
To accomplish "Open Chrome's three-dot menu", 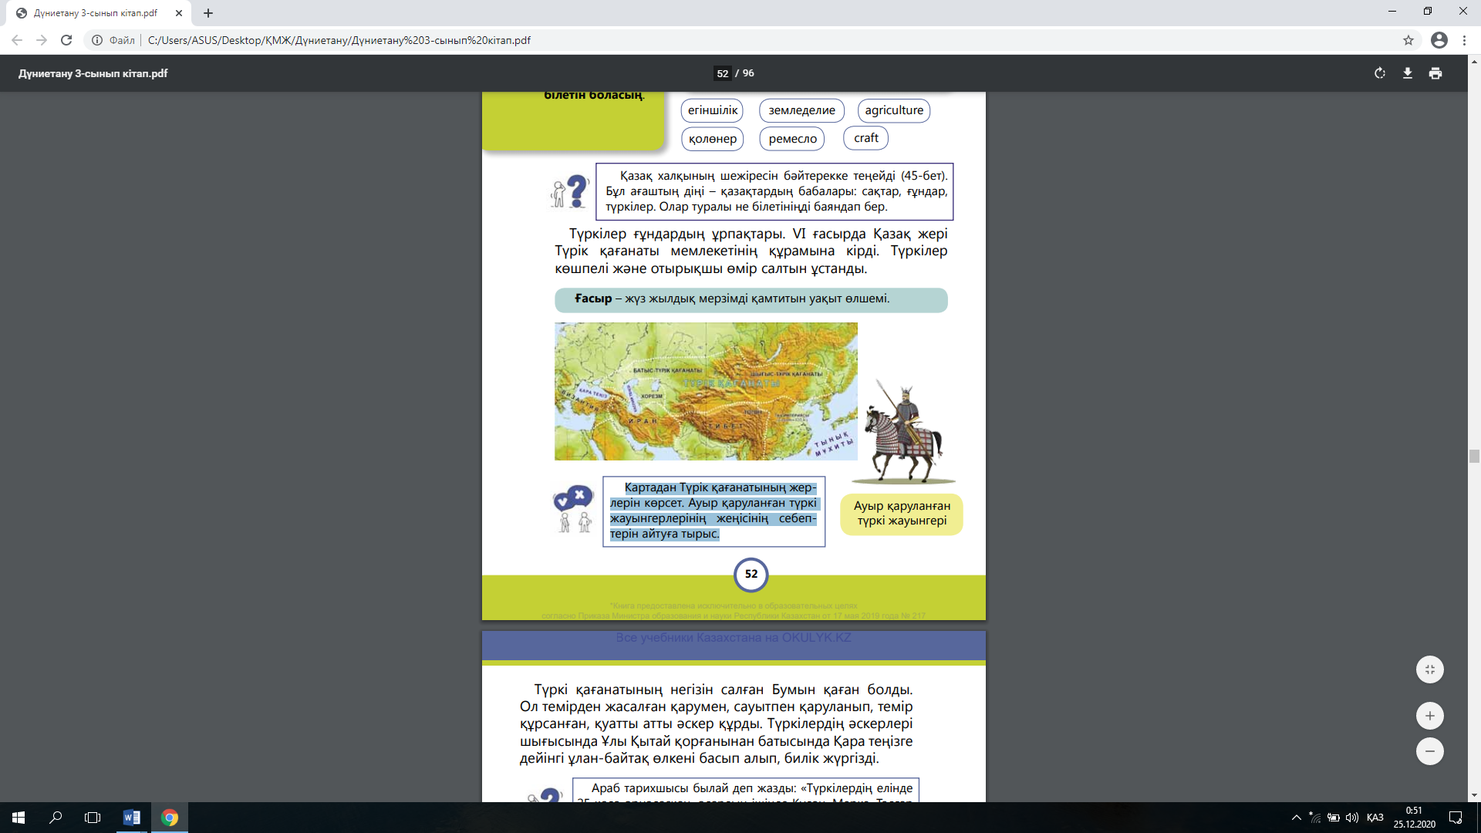I will click(1464, 40).
